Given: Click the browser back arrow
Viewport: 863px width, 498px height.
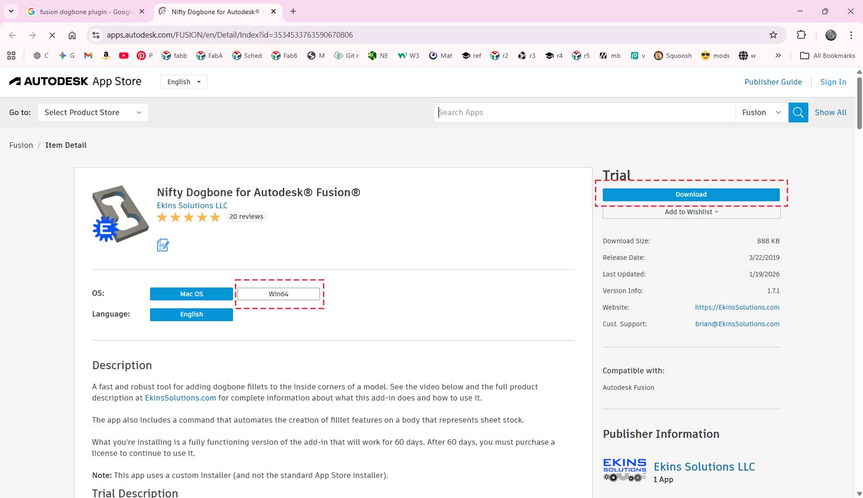Looking at the screenshot, I should (12, 35).
